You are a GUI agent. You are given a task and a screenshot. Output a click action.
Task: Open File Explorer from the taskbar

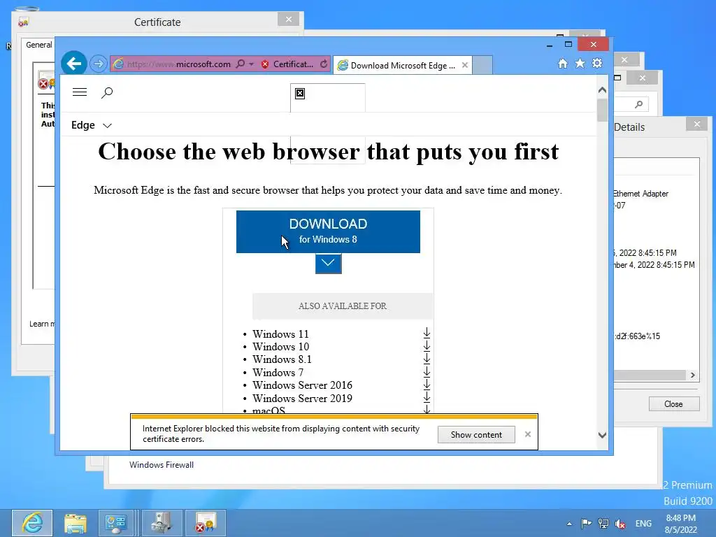[x=74, y=523]
